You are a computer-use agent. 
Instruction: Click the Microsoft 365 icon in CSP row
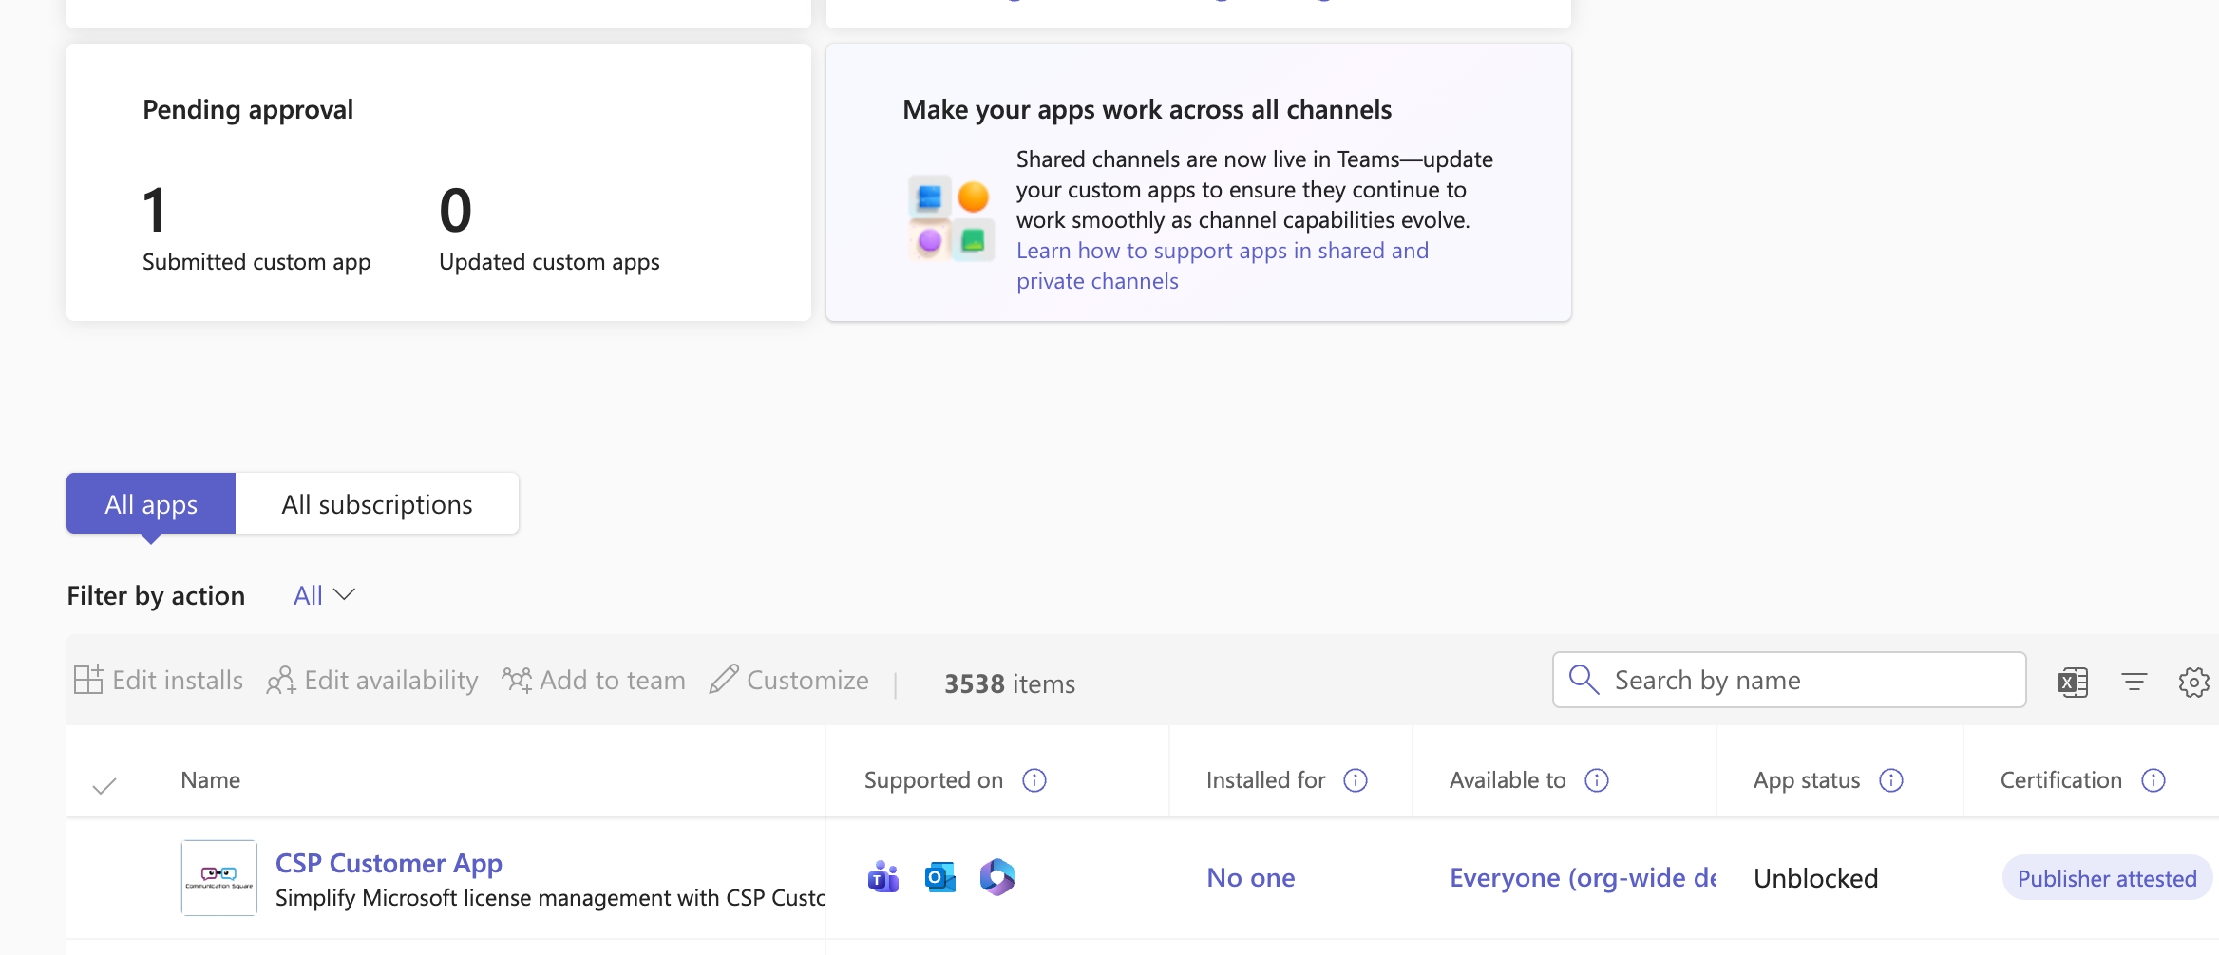997,877
